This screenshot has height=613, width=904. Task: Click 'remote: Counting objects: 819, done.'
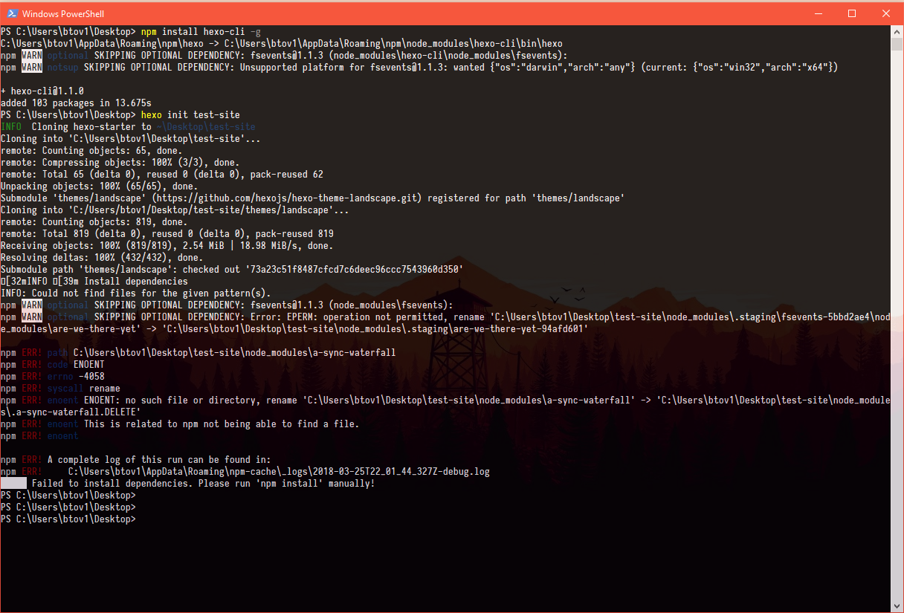pos(94,222)
